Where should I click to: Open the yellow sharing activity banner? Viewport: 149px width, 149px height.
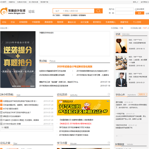click(x=84, y=108)
